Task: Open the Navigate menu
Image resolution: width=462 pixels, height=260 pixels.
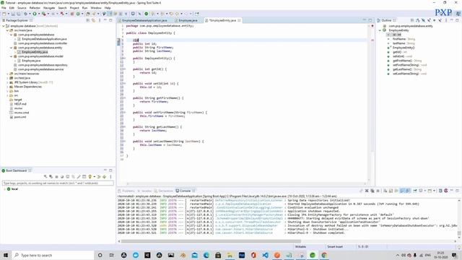Action: coord(49,8)
